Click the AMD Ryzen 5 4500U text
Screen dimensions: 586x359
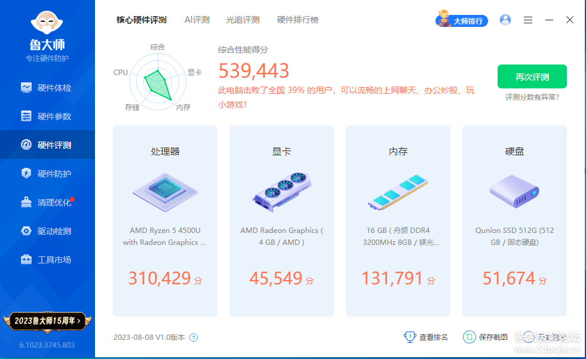click(x=165, y=236)
